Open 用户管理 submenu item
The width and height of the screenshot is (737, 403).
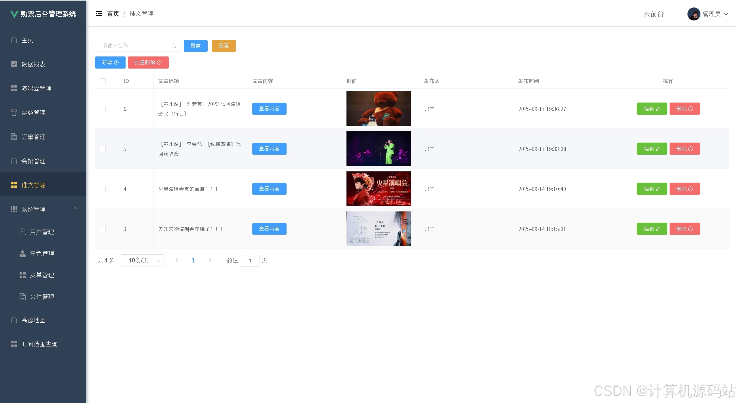pos(43,232)
